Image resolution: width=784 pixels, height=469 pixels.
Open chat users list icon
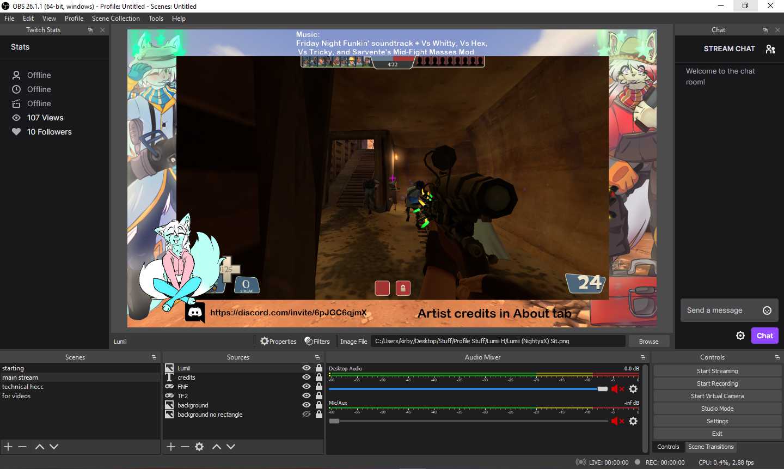pyautogui.click(x=770, y=49)
